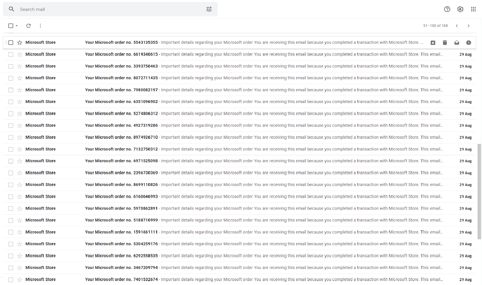The height and width of the screenshot is (285, 482).
Task: Star the order 6971525098 email
Action: pyautogui.click(x=19, y=161)
